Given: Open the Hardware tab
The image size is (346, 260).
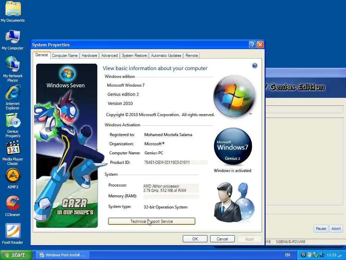Looking at the screenshot, I should 89,56.
